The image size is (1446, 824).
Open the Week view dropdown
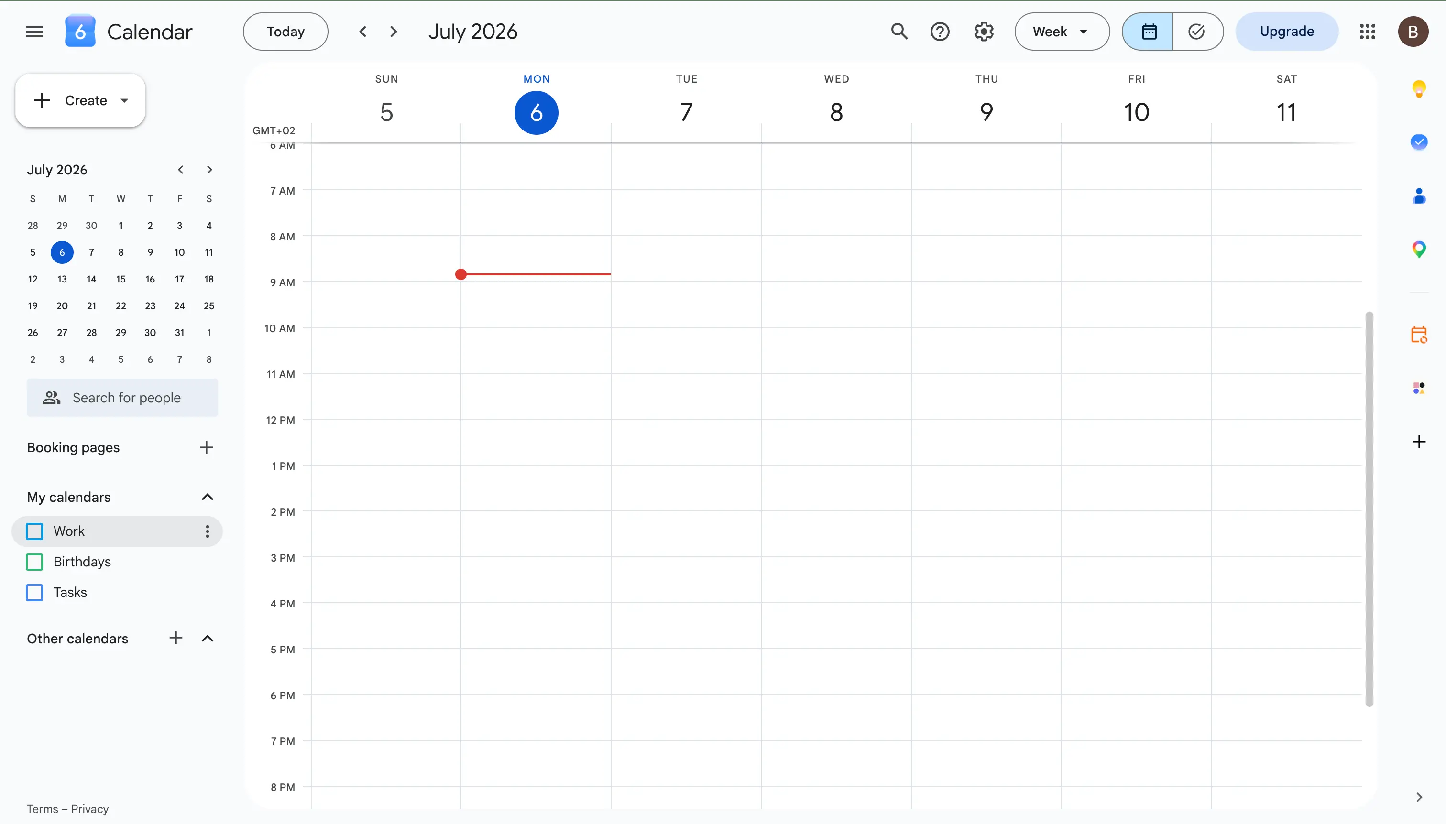pyautogui.click(x=1062, y=32)
